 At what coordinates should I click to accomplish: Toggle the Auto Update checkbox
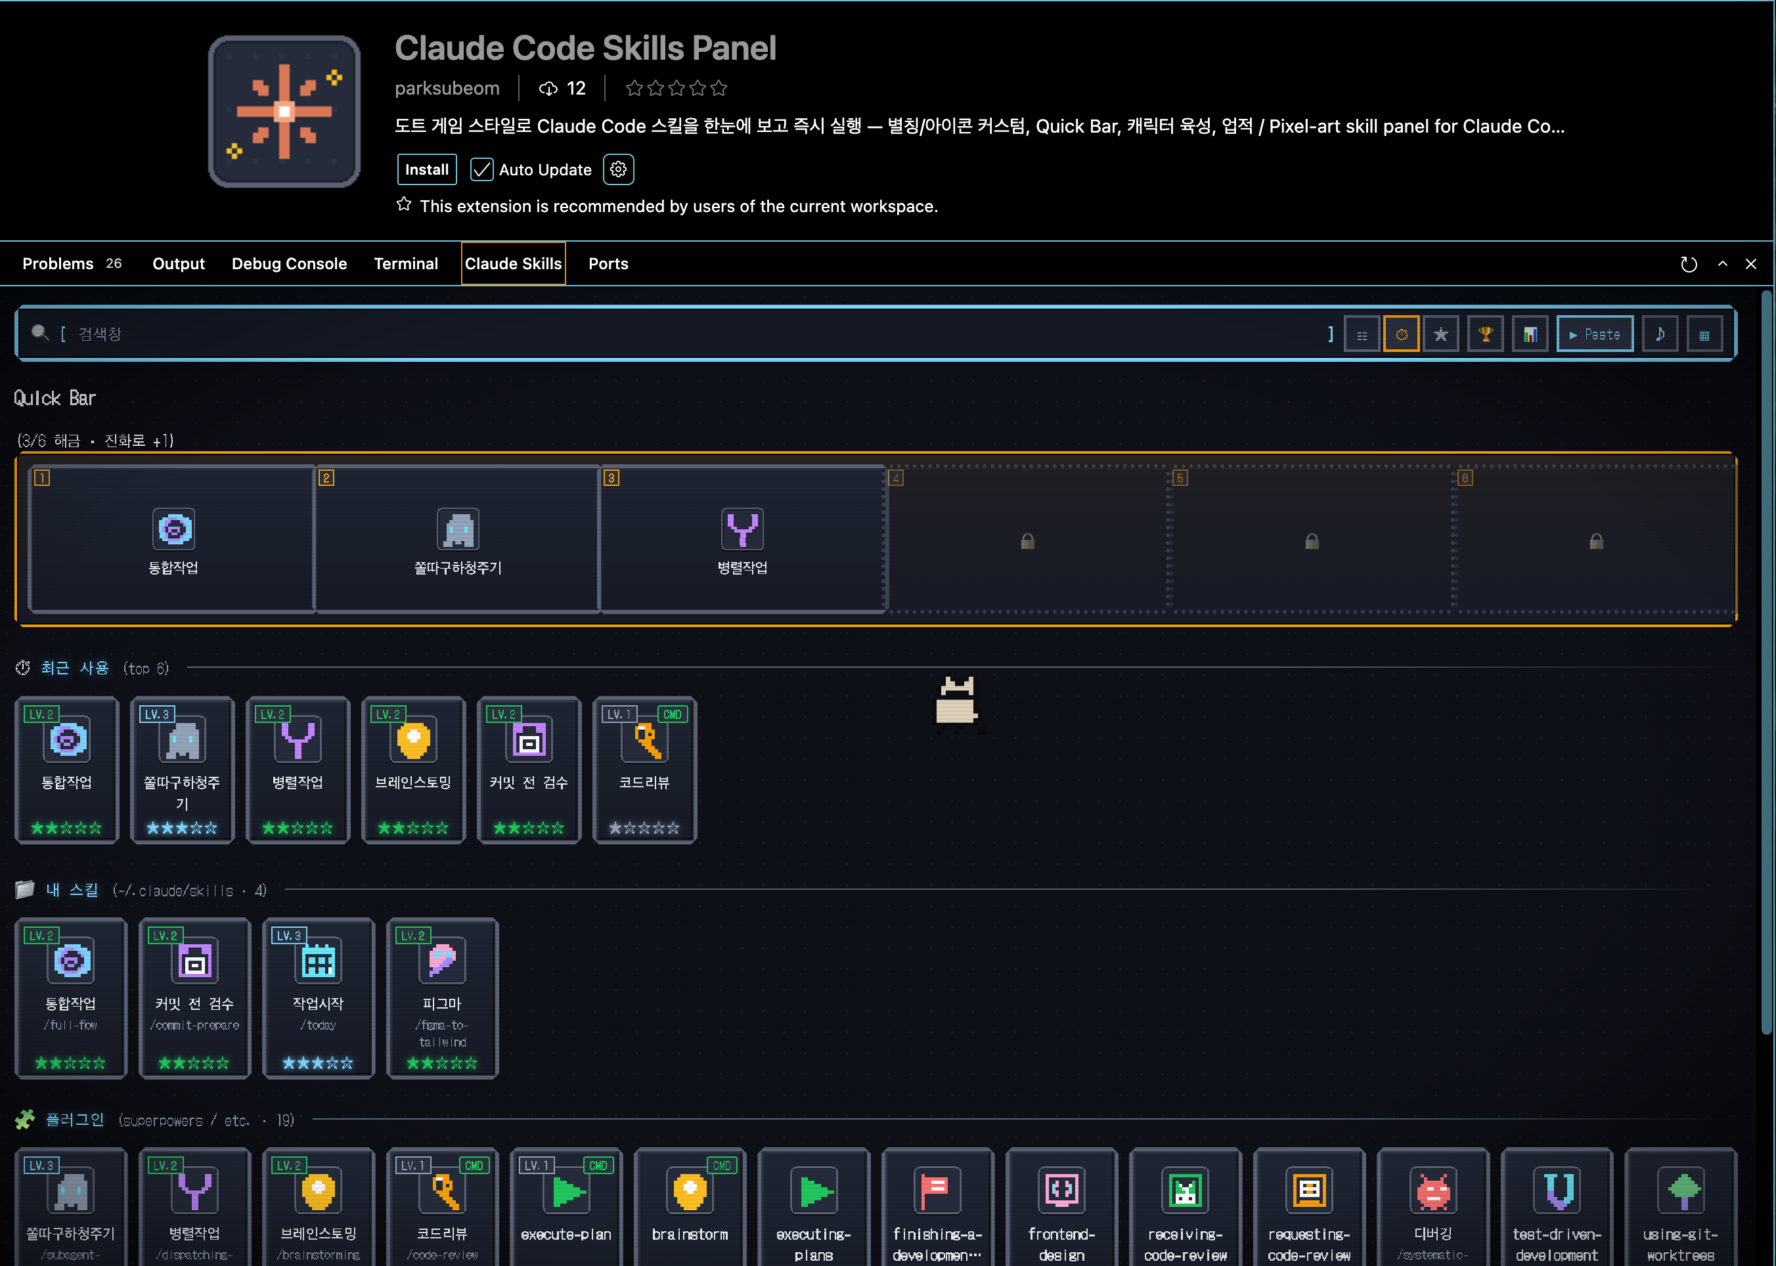(482, 169)
